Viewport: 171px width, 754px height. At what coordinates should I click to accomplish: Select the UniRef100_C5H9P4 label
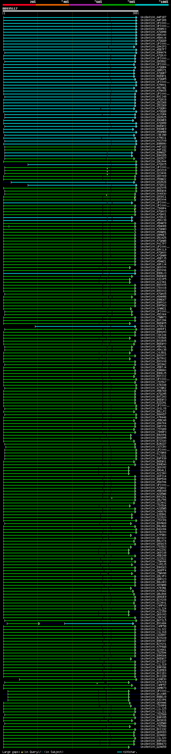153,208
